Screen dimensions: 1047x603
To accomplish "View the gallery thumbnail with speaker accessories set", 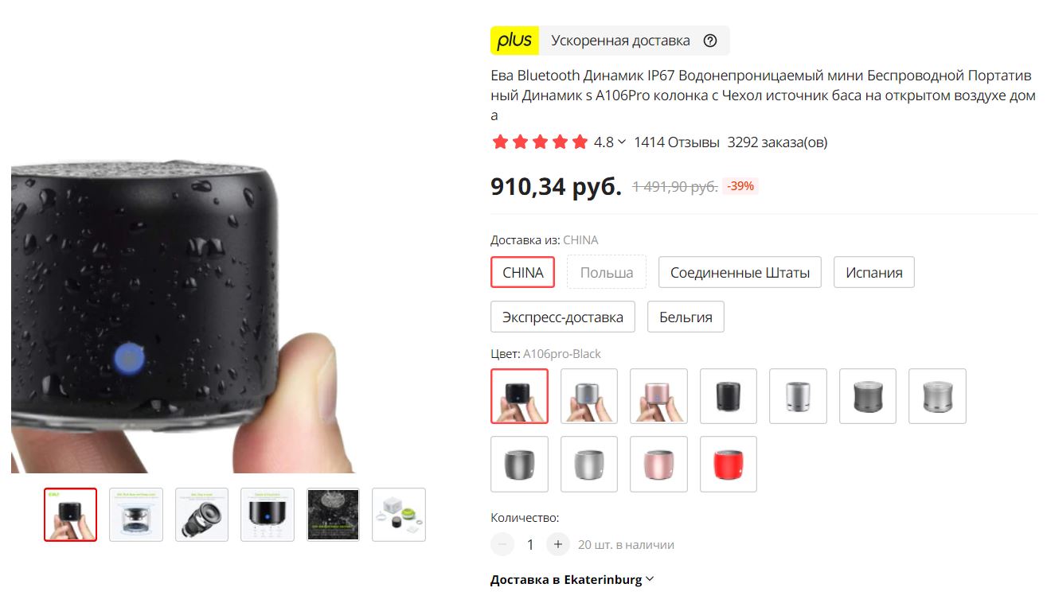I will [399, 515].
